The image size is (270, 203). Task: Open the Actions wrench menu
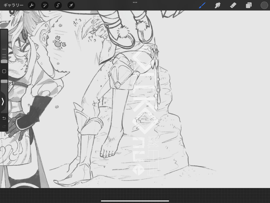[31, 5]
